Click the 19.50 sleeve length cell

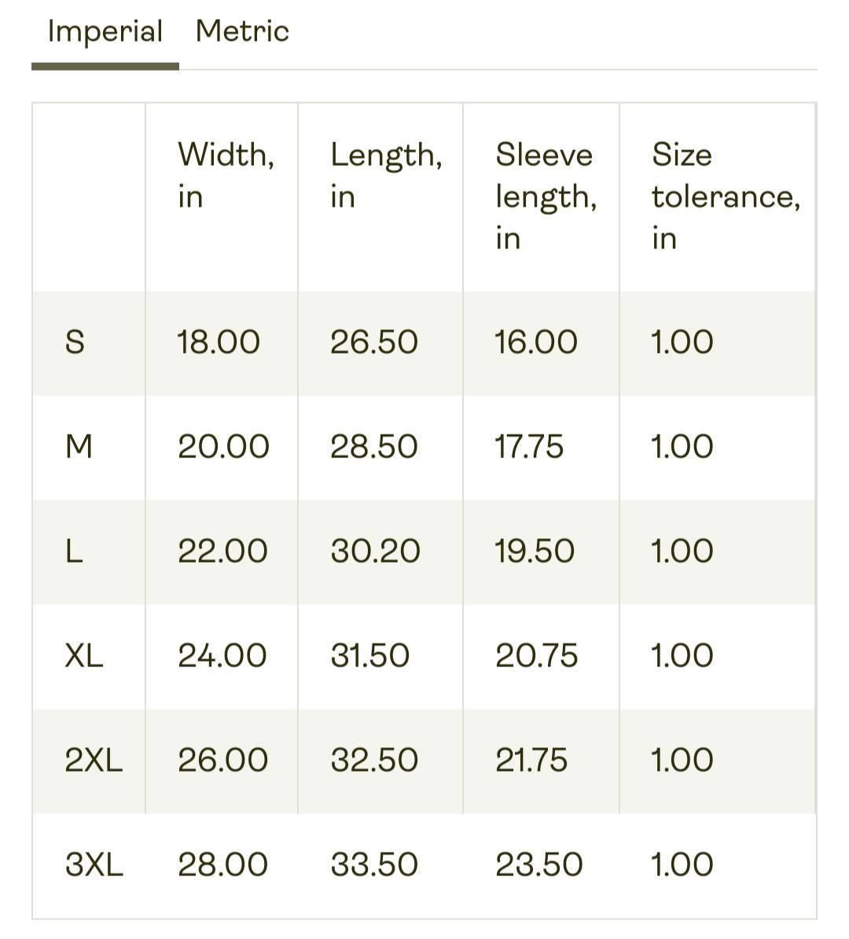click(535, 551)
